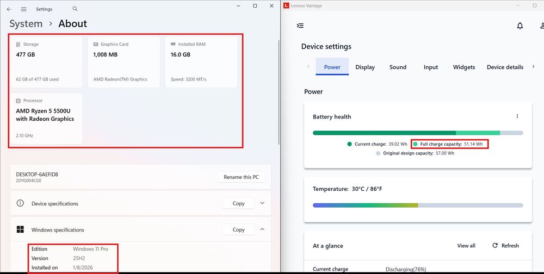Open the Input tab
The width and height of the screenshot is (544, 274).
[430, 67]
